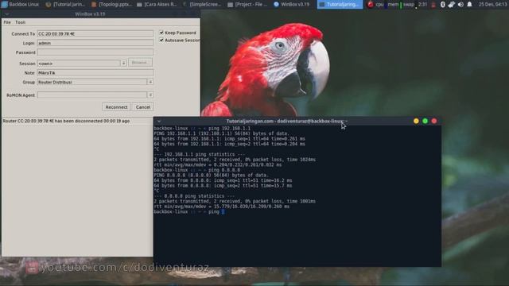The width and height of the screenshot is (509, 286).
Task: Click the Session field showing <own>
Action: pos(79,64)
